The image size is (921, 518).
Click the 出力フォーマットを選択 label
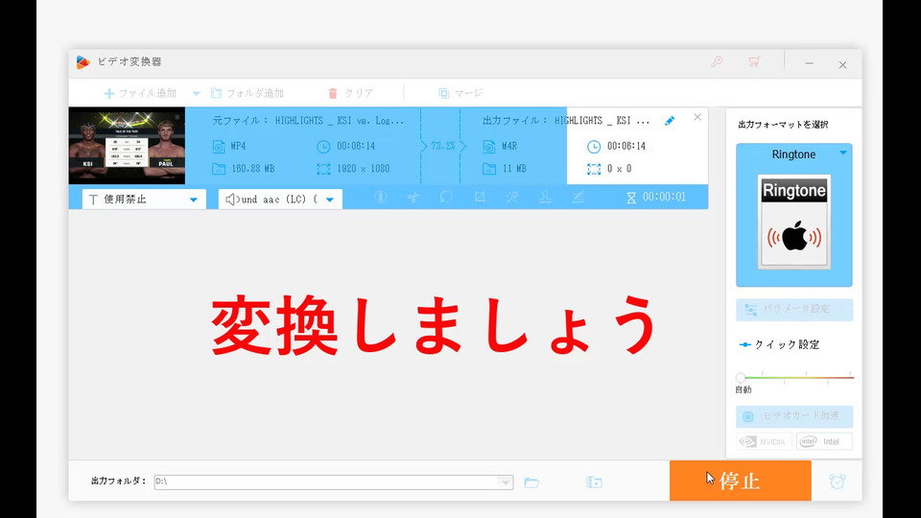[x=783, y=125]
